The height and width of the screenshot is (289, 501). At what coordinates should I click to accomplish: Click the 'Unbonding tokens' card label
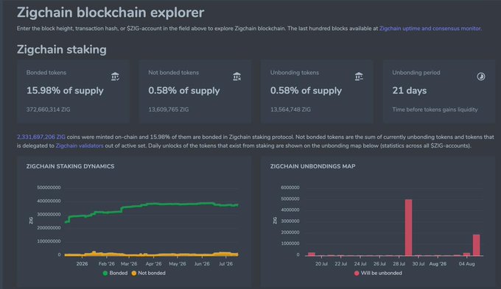click(295, 72)
